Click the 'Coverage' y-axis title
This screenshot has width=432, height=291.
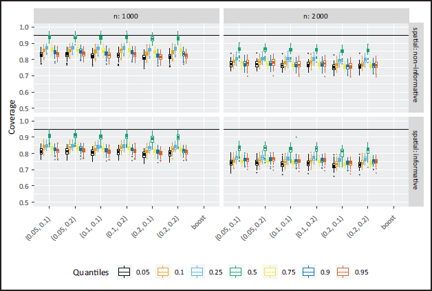[x=12, y=117]
